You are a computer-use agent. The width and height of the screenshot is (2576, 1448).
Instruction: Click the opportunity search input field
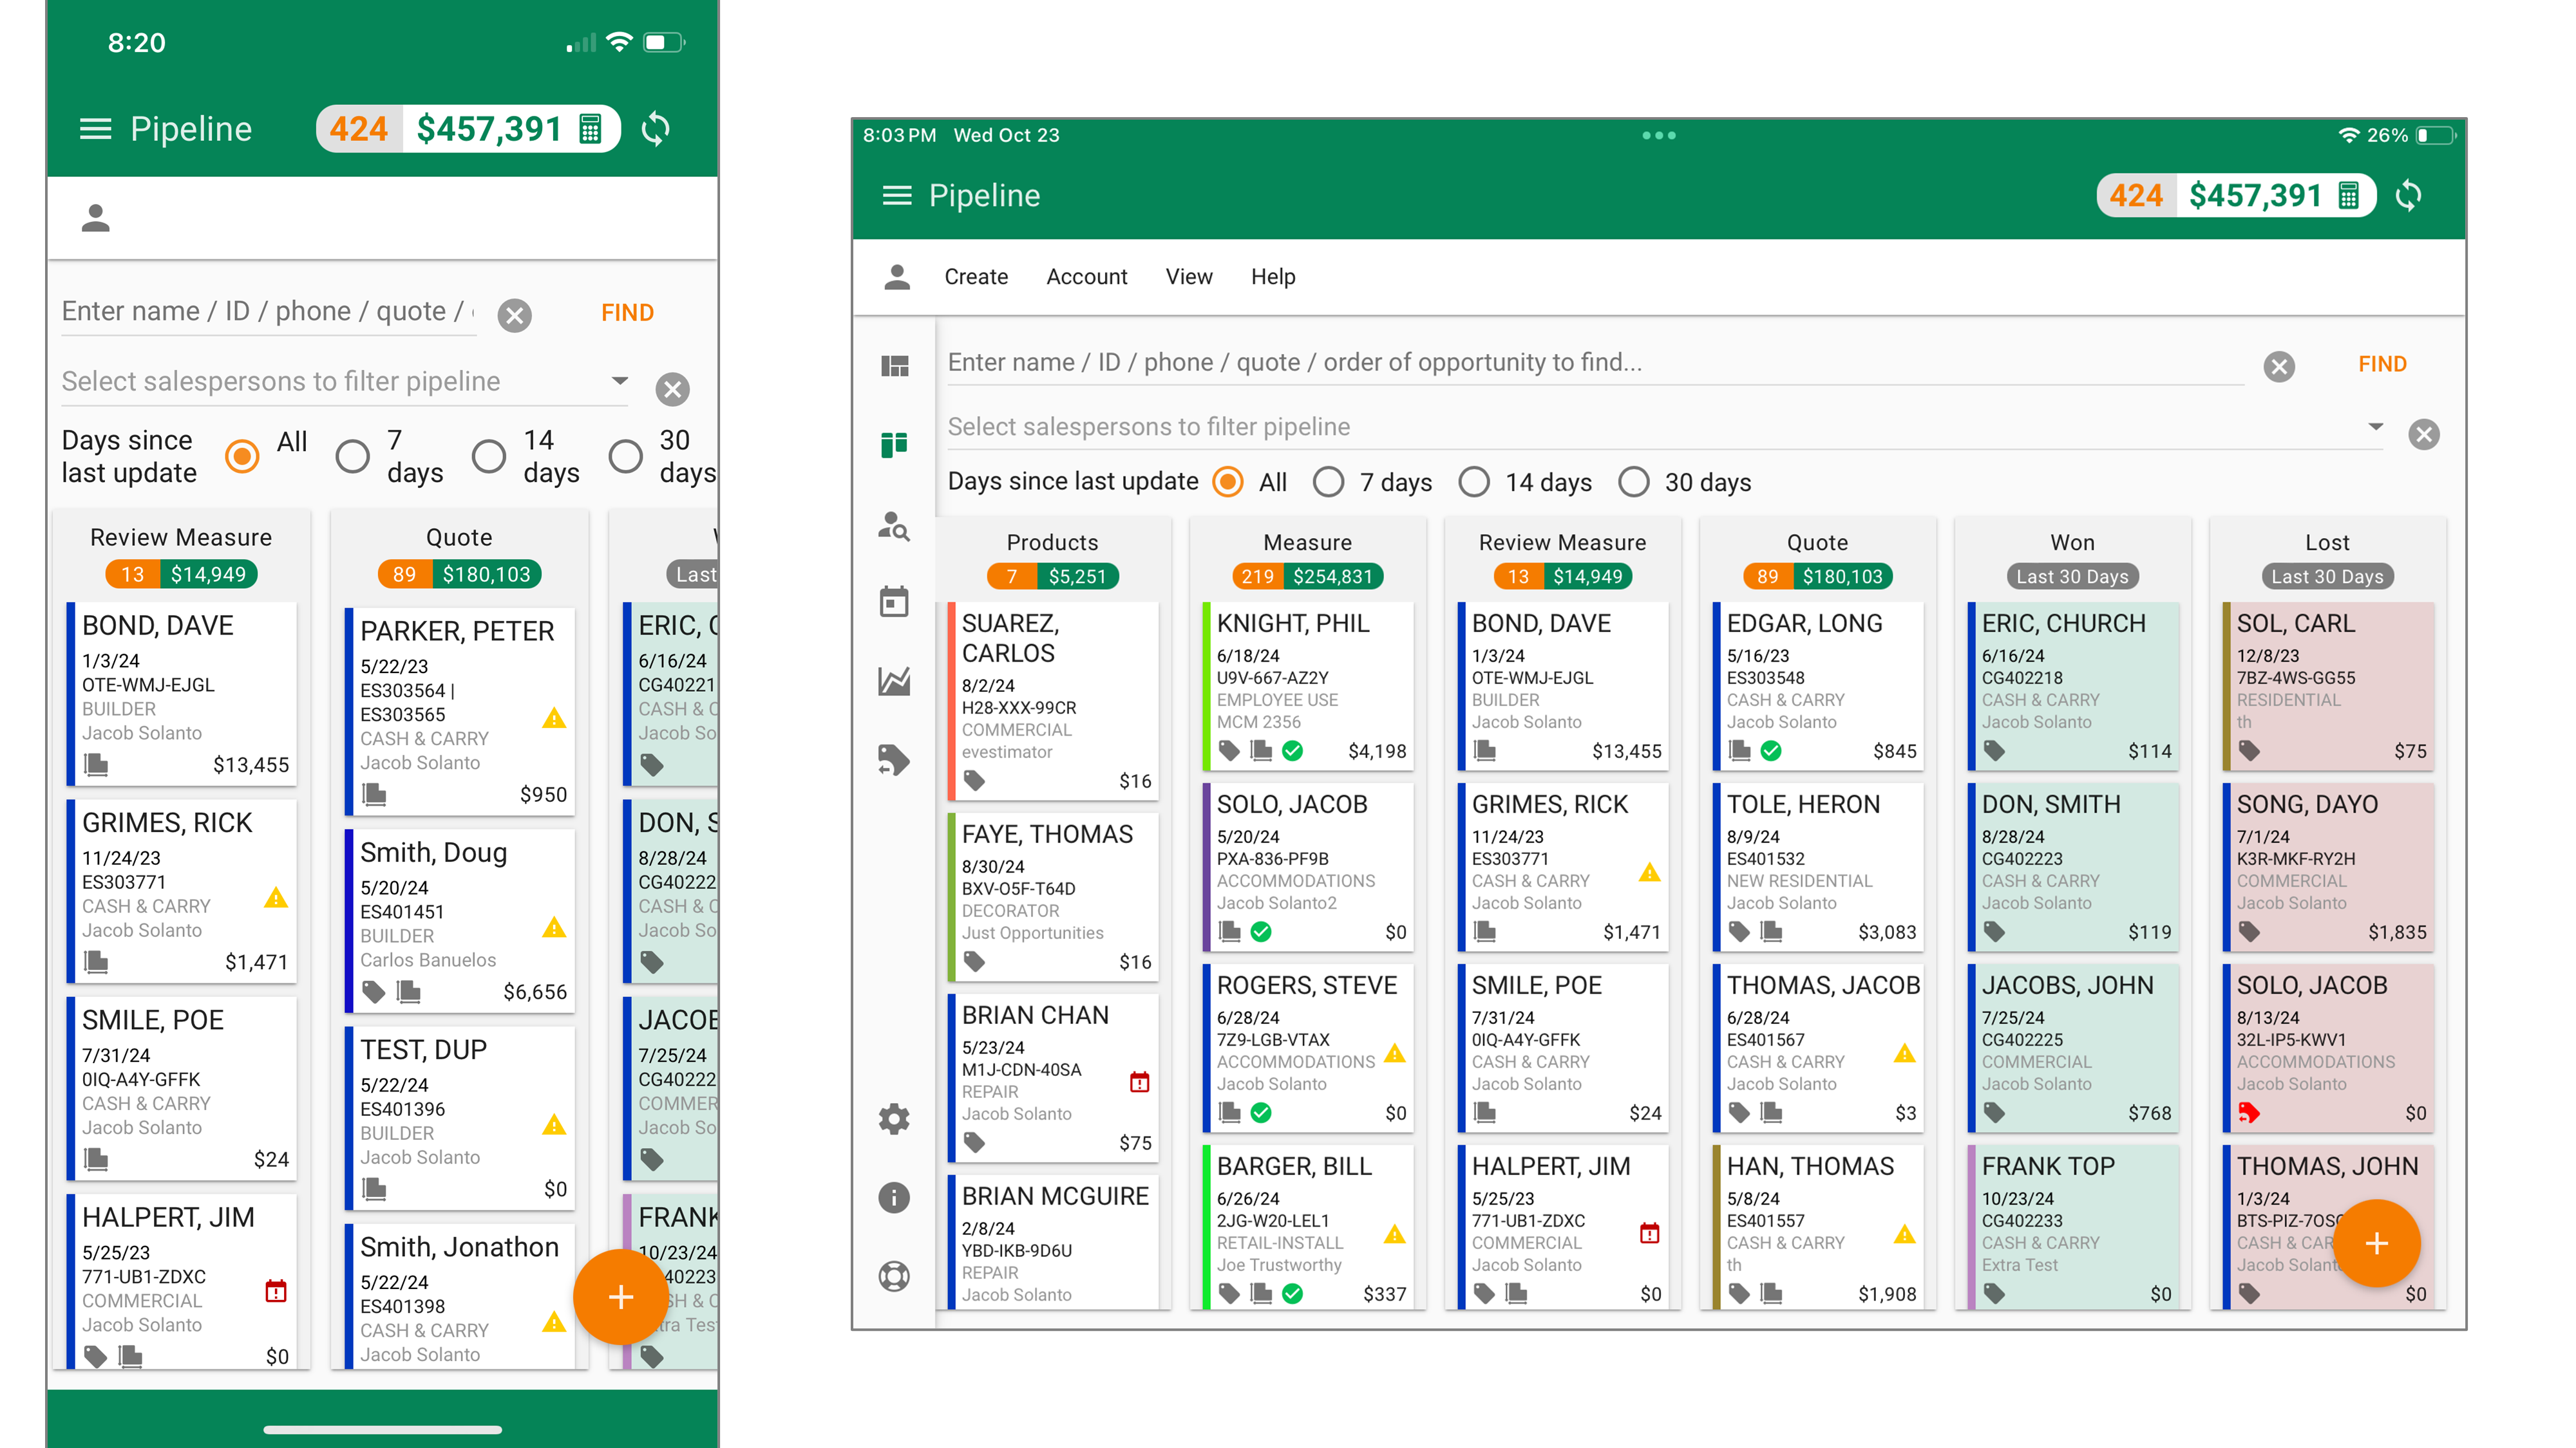[x=1500, y=362]
